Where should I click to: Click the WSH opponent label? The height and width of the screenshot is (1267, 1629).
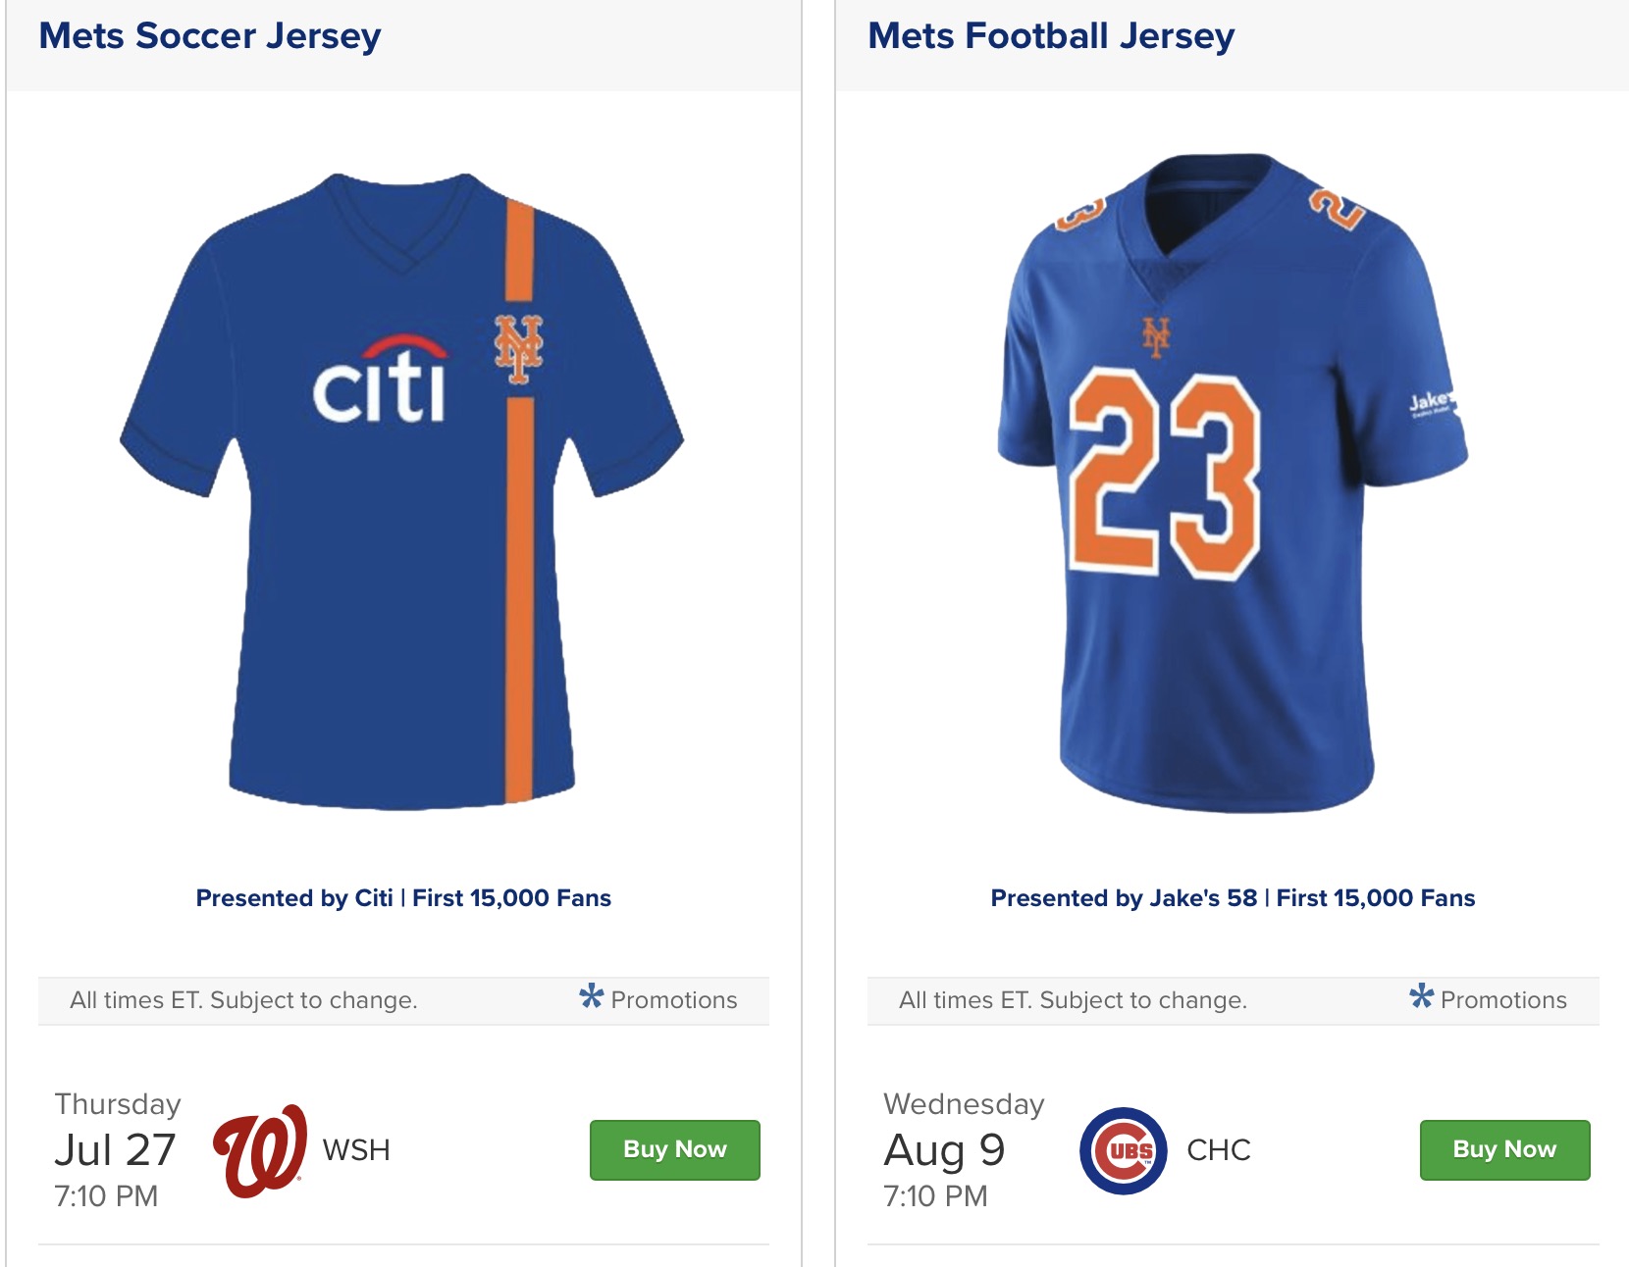[356, 1150]
